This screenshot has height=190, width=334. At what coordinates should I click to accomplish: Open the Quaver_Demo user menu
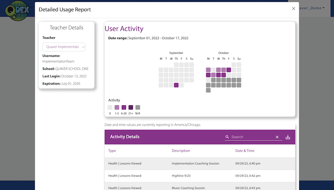[312, 8]
